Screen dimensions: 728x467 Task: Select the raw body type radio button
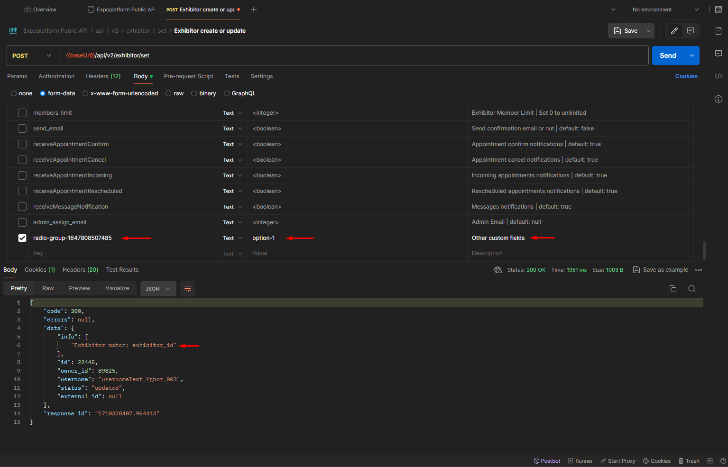point(168,93)
